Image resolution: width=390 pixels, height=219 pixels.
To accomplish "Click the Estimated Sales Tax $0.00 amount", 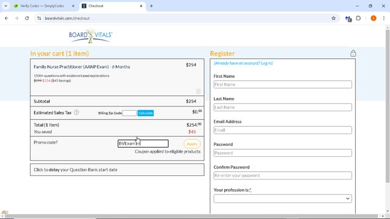I will [x=197, y=112].
